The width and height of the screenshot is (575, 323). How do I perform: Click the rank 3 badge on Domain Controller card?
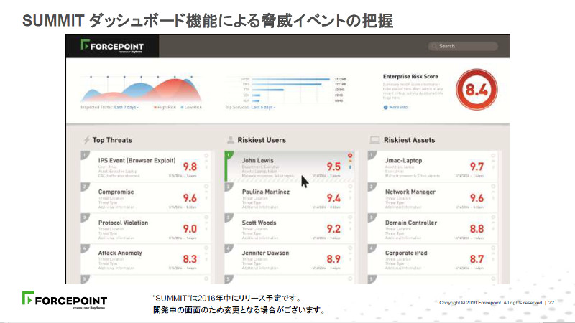pyautogui.click(x=372, y=217)
